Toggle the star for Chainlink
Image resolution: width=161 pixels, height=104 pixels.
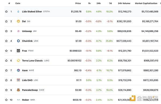[6, 41]
